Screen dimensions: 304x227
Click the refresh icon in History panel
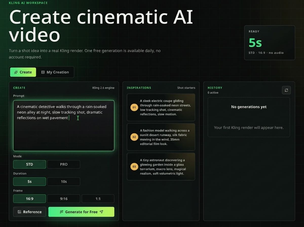(286, 90)
